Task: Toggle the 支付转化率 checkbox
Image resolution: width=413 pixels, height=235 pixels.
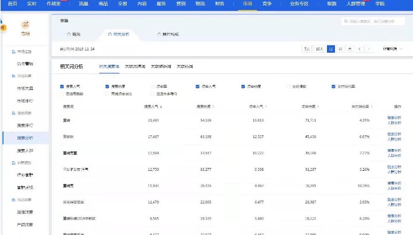Action: (333, 87)
